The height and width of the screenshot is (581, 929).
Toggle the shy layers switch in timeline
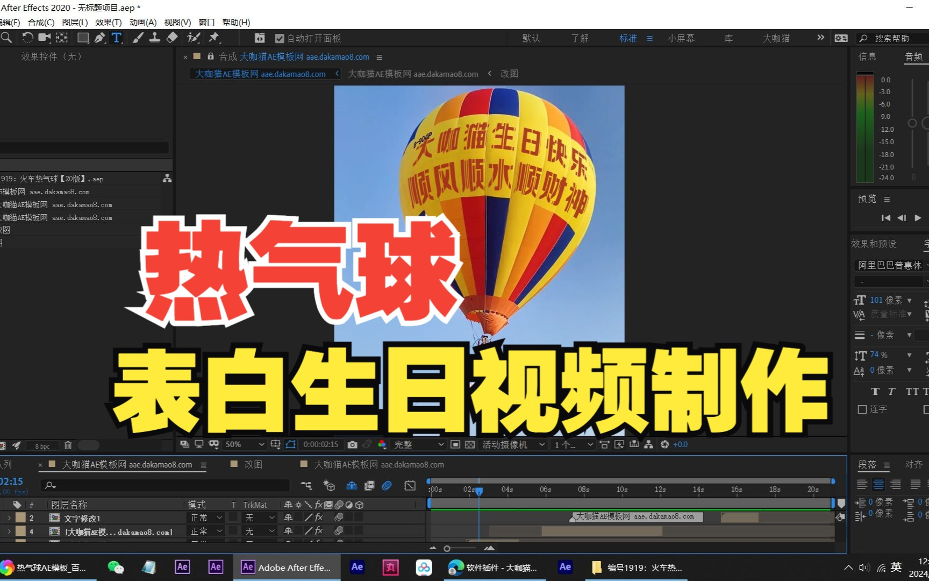tap(352, 486)
